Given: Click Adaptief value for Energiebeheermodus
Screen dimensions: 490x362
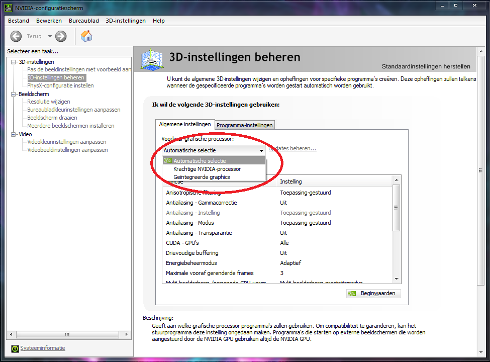Looking at the screenshot, I should pyautogui.click(x=290, y=263).
